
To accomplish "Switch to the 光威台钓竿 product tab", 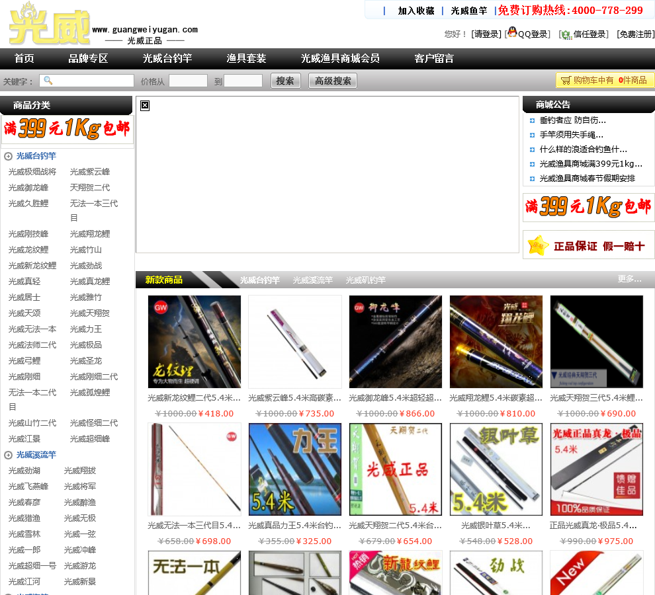I will coord(259,280).
